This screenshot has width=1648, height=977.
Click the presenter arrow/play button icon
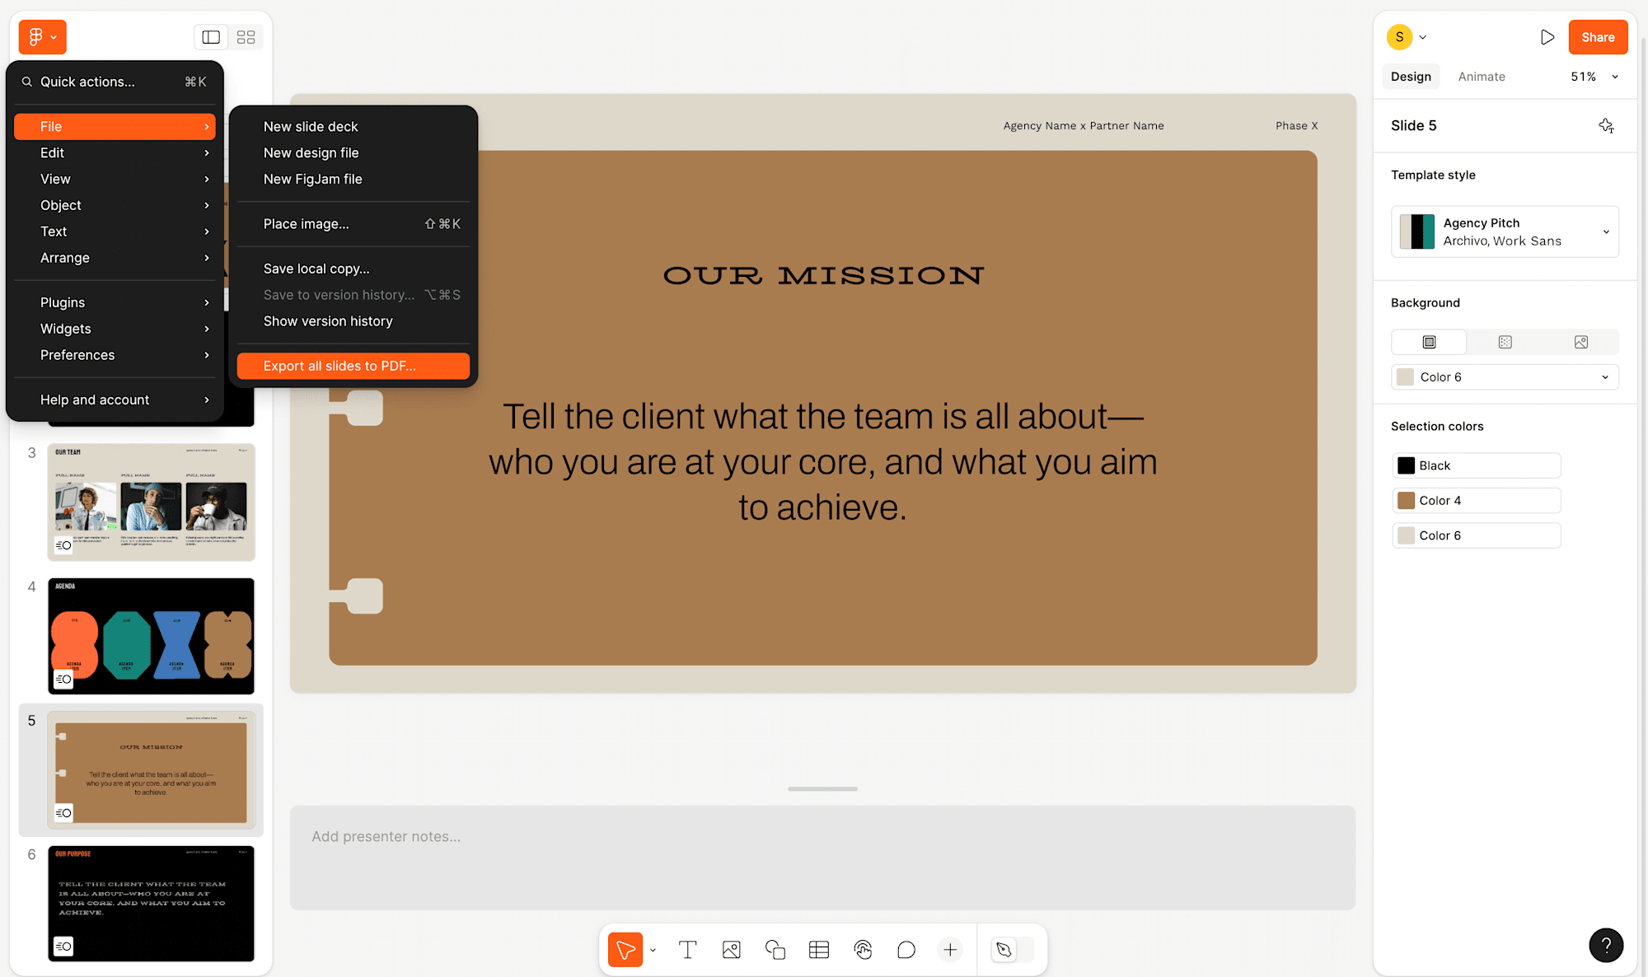[1548, 36]
